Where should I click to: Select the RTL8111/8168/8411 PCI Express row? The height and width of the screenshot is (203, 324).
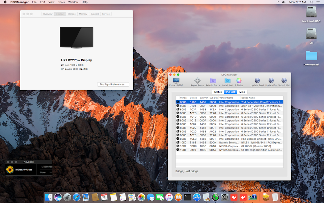tap(230, 142)
